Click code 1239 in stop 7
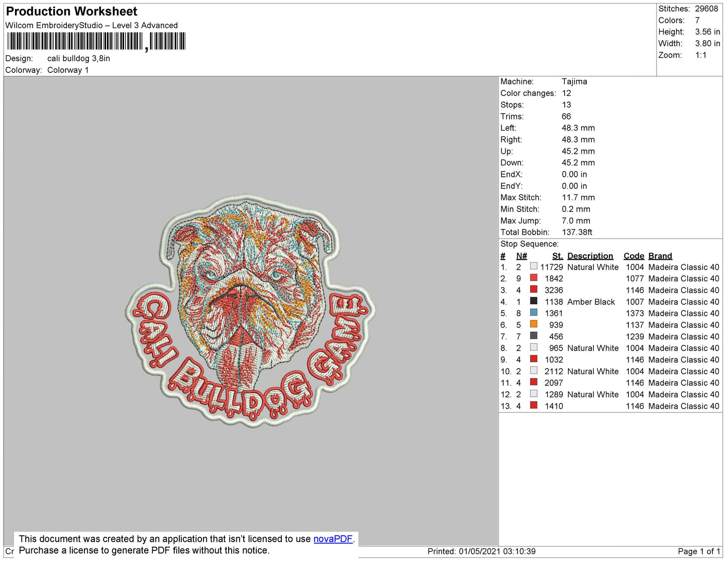 click(635, 336)
